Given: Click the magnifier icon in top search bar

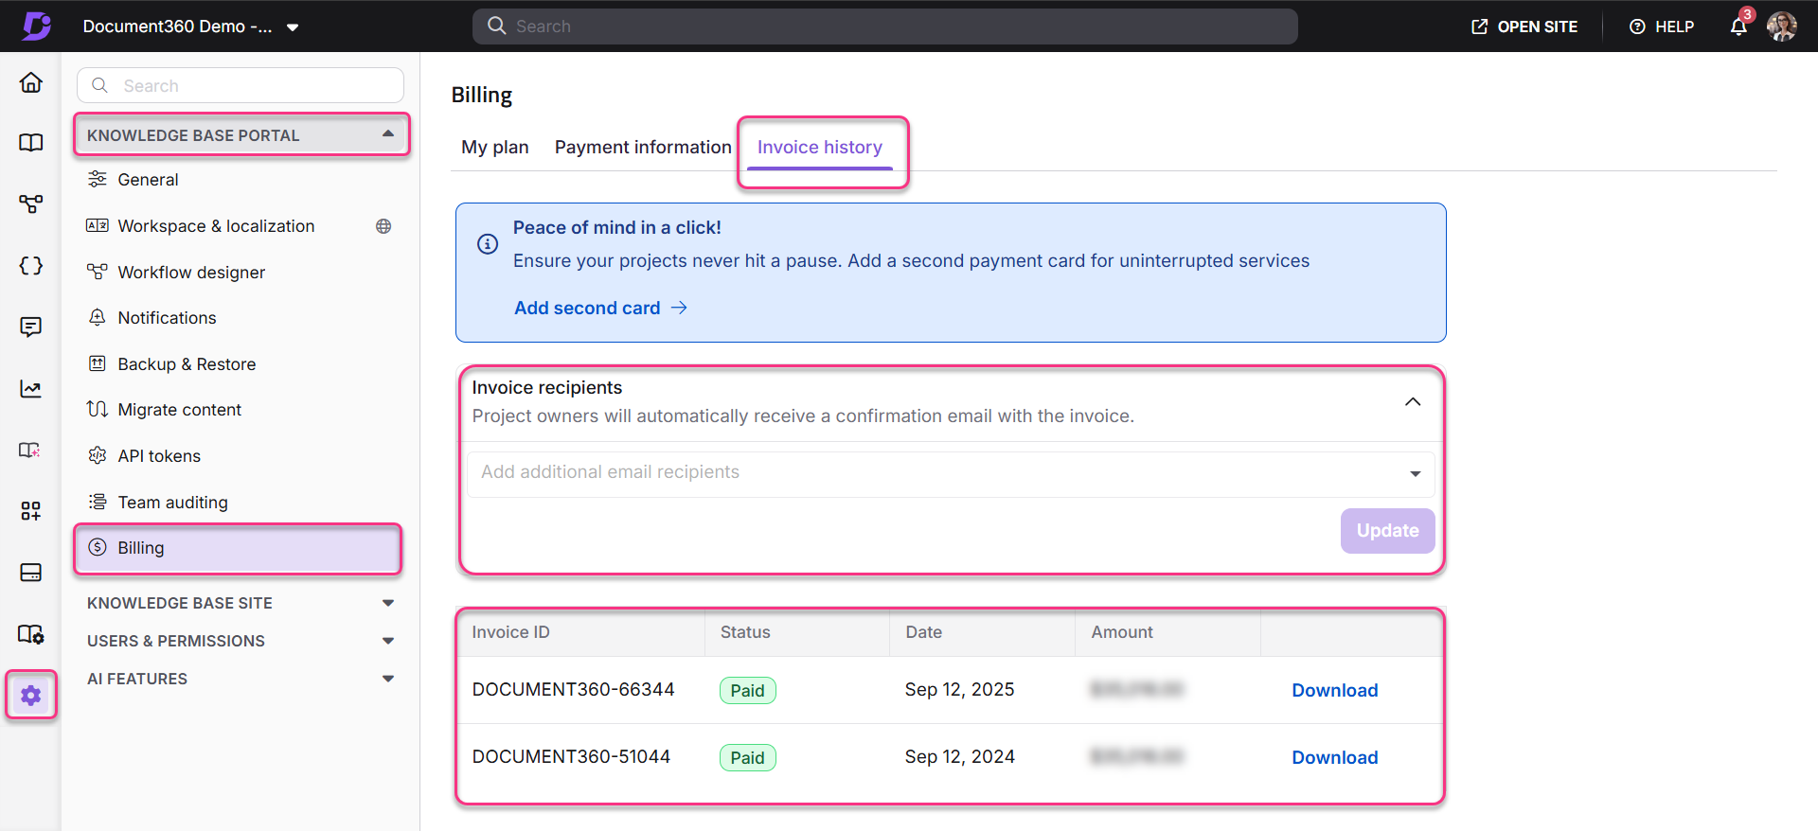Looking at the screenshot, I should coord(497,26).
